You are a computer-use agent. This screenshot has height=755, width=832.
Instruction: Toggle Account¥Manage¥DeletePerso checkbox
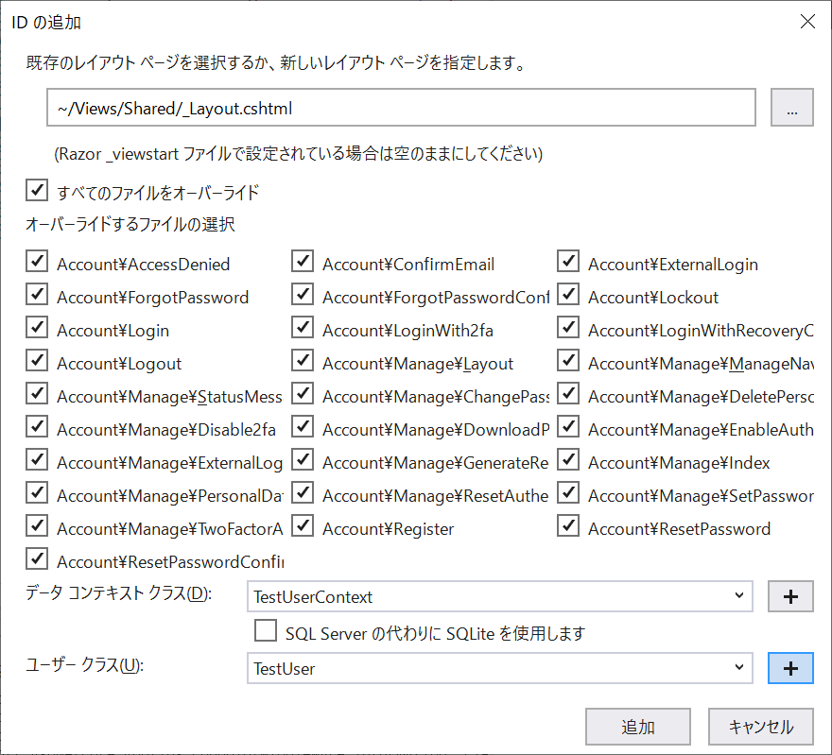pyautogui.click(x=568, y=394)
